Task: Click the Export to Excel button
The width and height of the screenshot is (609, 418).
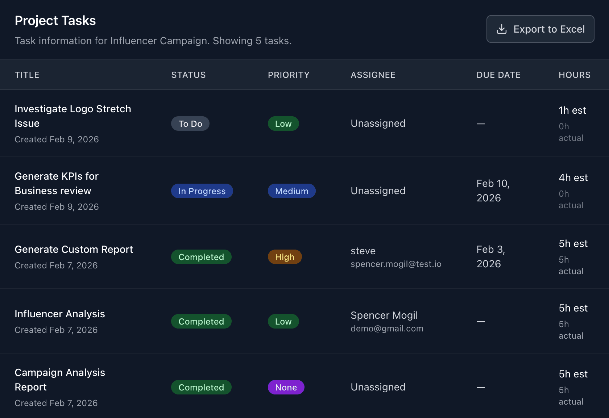Action: click(540, 29)
